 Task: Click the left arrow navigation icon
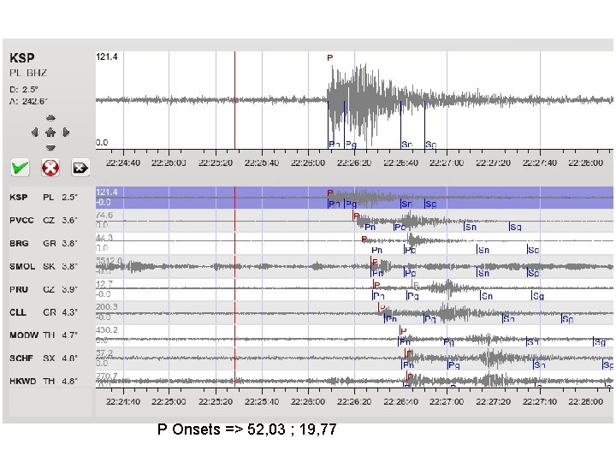35,133
